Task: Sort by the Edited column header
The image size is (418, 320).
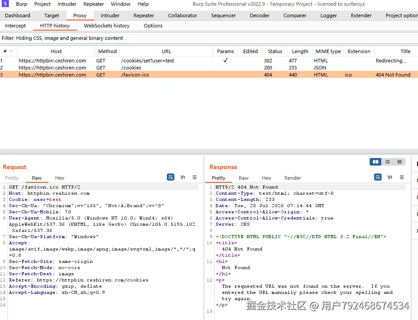Action: click(x=250, y=51)
